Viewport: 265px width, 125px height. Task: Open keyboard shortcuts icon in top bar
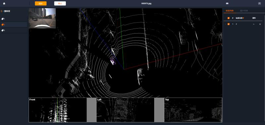tap(227, 3)
